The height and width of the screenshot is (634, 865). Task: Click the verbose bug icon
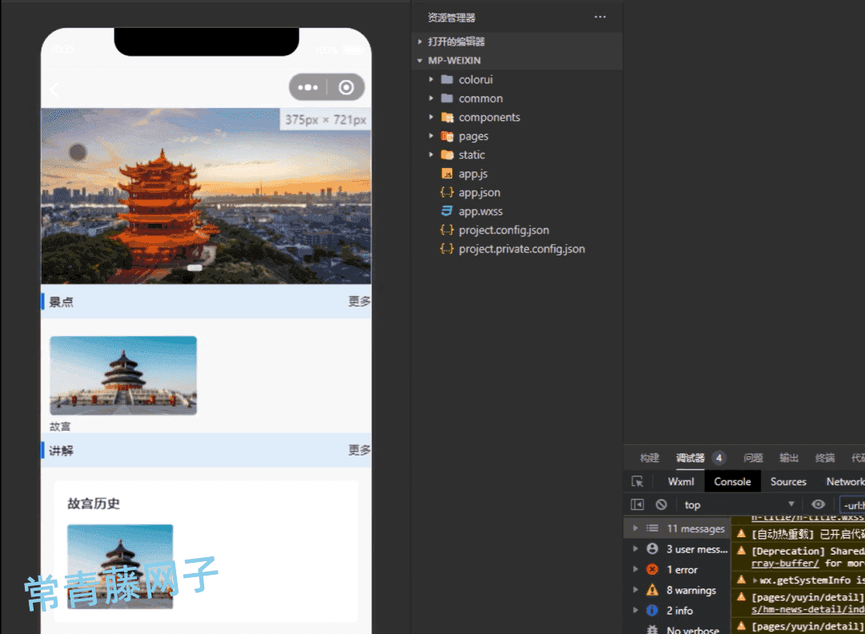[x=652, y=629]
